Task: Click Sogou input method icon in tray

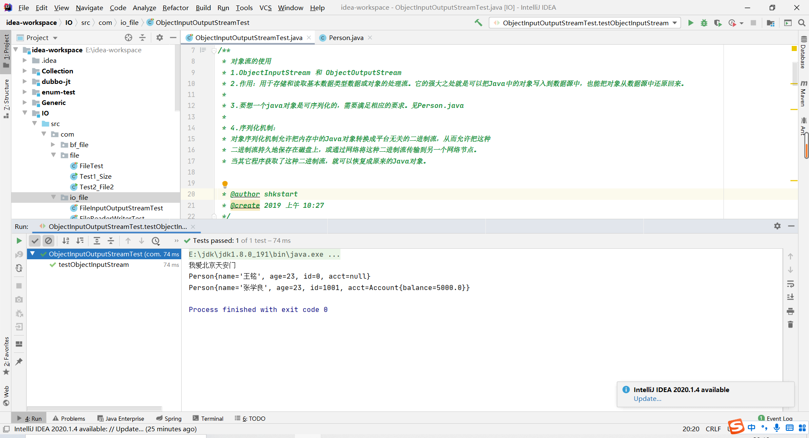Action: tap(736, 427)
